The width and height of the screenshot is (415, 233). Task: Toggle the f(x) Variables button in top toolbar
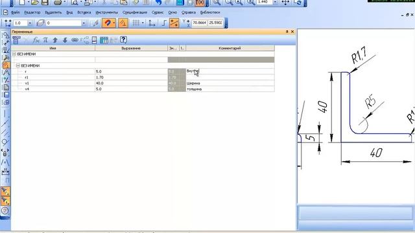pos(200,3)
